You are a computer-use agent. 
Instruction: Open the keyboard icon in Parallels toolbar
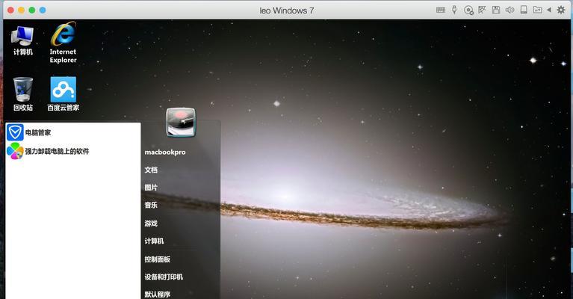(441, 10)
